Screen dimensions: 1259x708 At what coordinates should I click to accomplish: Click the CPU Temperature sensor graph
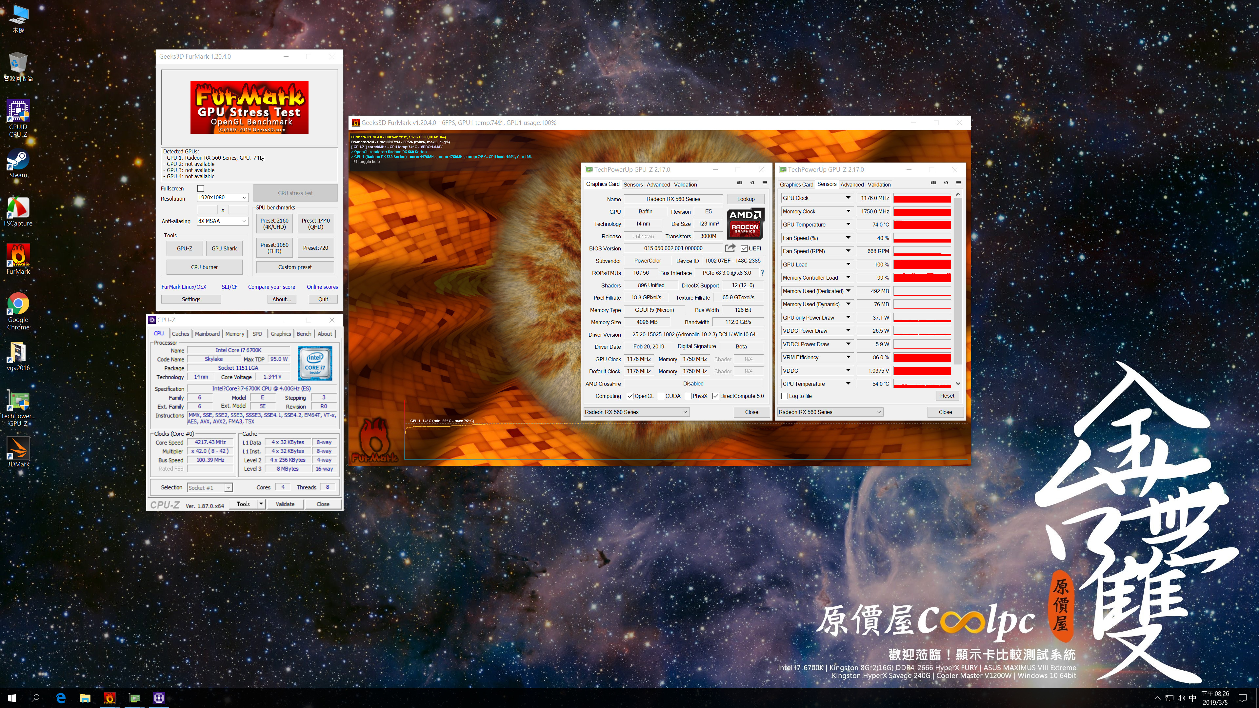click(922, 383)
